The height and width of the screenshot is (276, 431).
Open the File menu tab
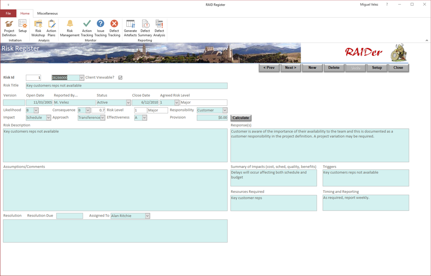pyautogui.click(x=8, y=13)
